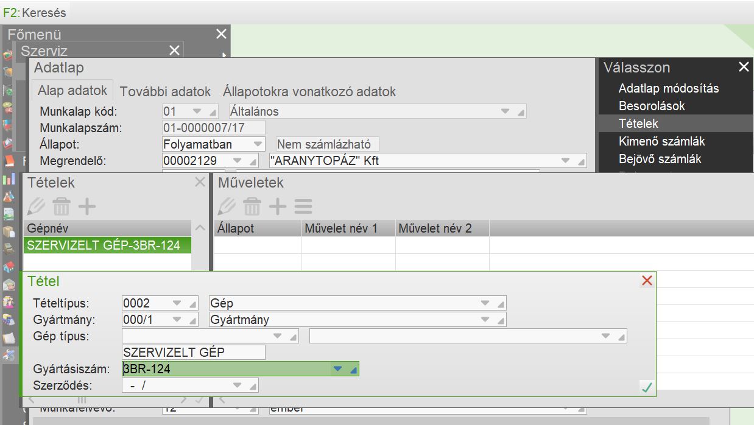Click the Tételek list scroll-up arrow
The image size is (754, 425).
coord(200,228)
